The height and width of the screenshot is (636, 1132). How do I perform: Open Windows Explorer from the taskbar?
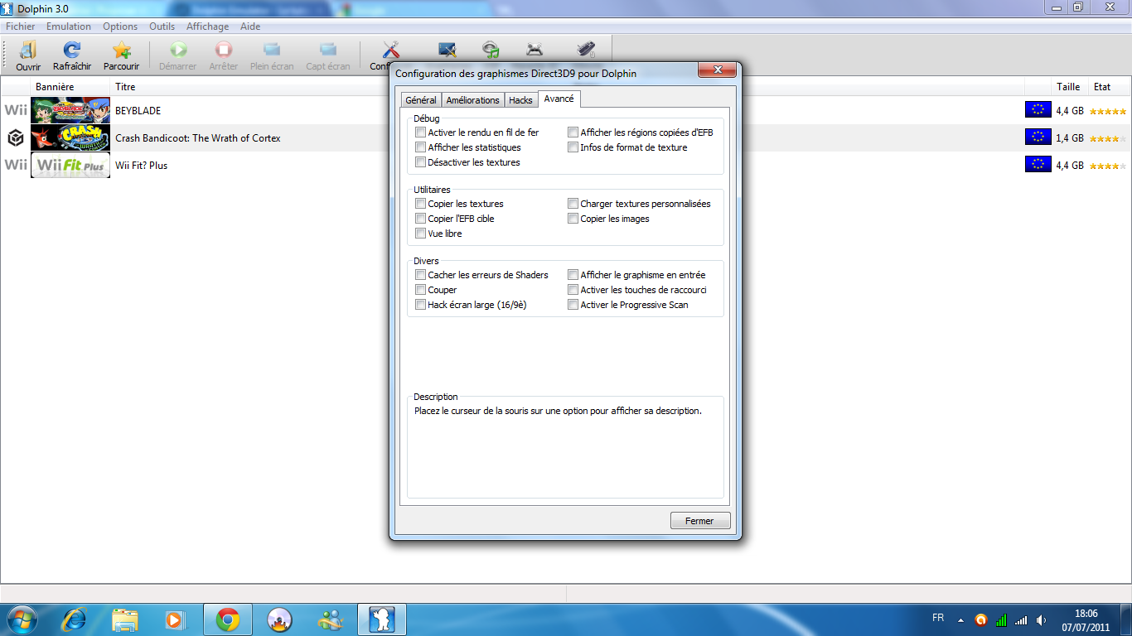pos(125,619)
